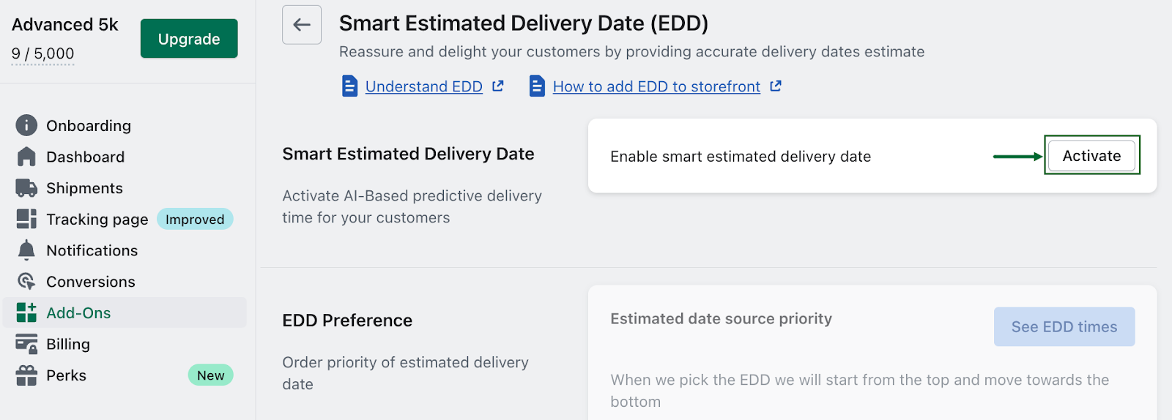Click the Dashboard home icon
1172x420 pixels.
click(x=26, y=157)
